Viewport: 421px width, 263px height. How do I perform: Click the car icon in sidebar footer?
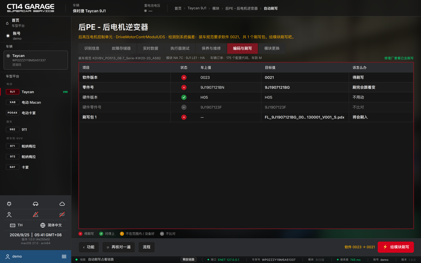tap(36, 204)
